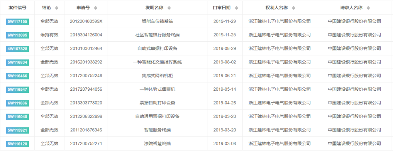The width and height of the screenshot is (393, 152).
Task: Click hearing date 2019-03-08
Action: click(x=225, y=144)
